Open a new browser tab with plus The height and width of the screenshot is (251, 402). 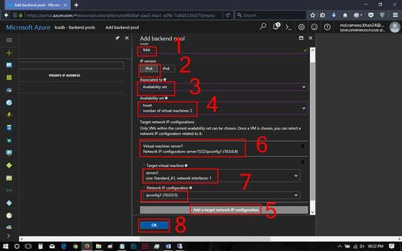(76, 5)
